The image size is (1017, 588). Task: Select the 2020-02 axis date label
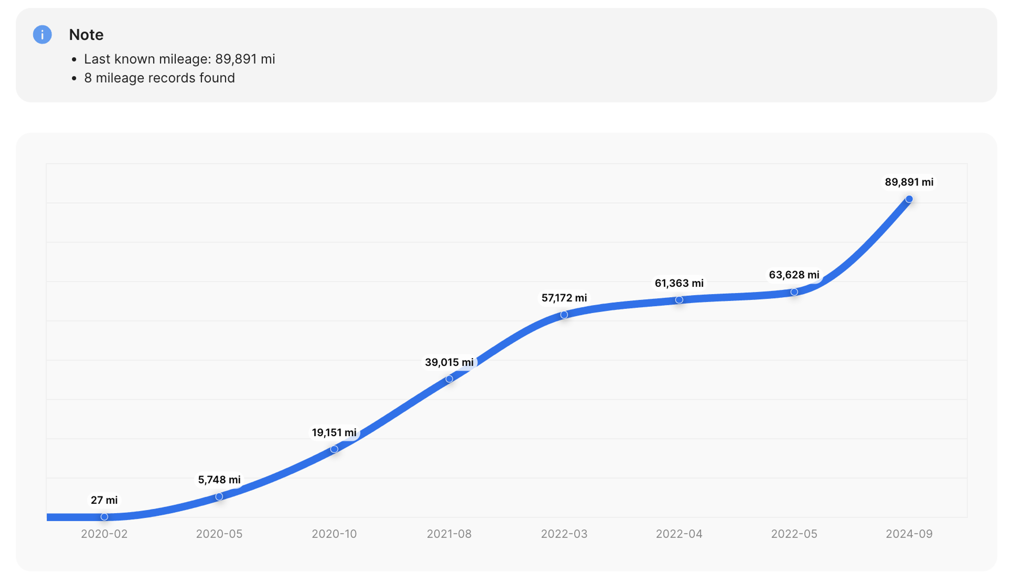tap(104, 533)
